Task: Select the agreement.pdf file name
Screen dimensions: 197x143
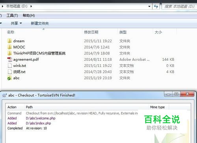Action: (26, 60)
